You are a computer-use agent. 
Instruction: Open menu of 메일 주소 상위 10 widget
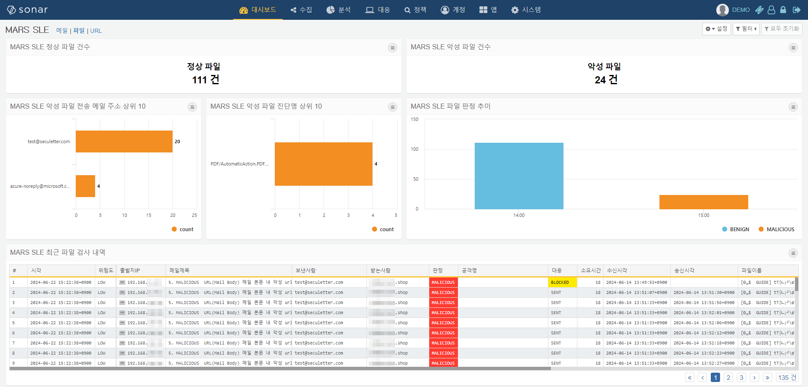pyautogui.click(x=192, y=107)
